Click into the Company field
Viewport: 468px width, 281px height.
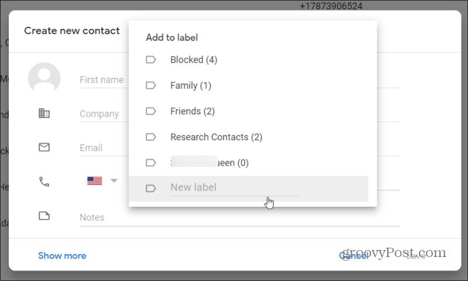[x=101, y=114]
